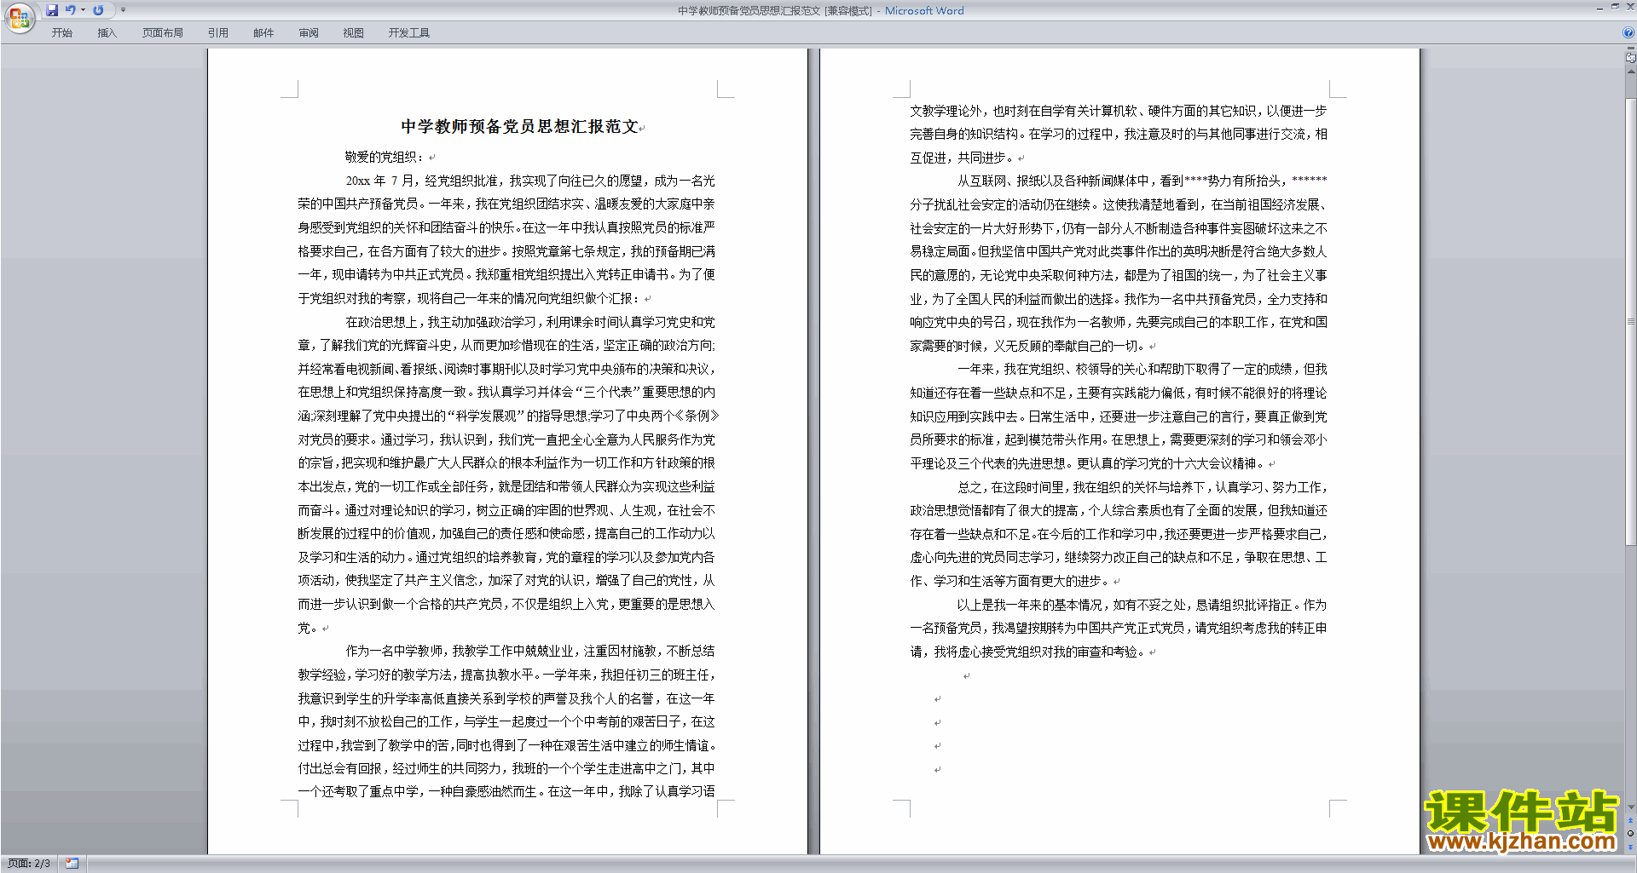Viewport: 1637px width, 873px height.
Task: Select the 审阅 ribbon tab
Action: [309, 33]
